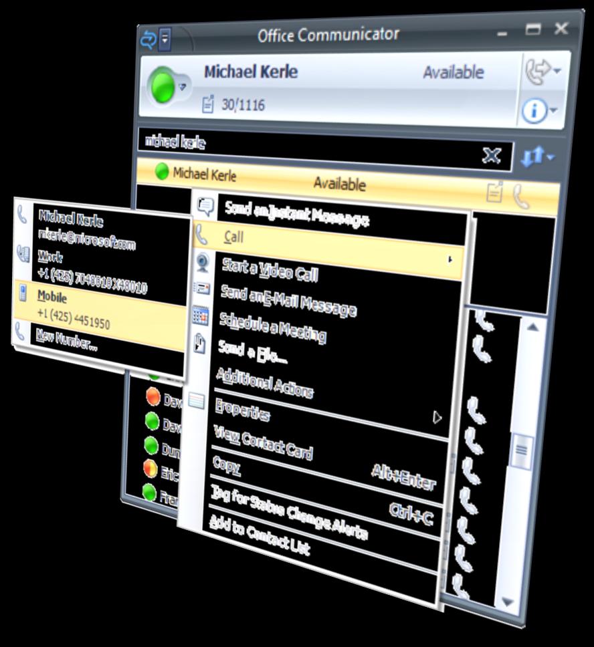The width and height of the screenshot is (594, 647).
Task: Click the blue swap-arrows icon in the title bar
Action: (148, 39)
